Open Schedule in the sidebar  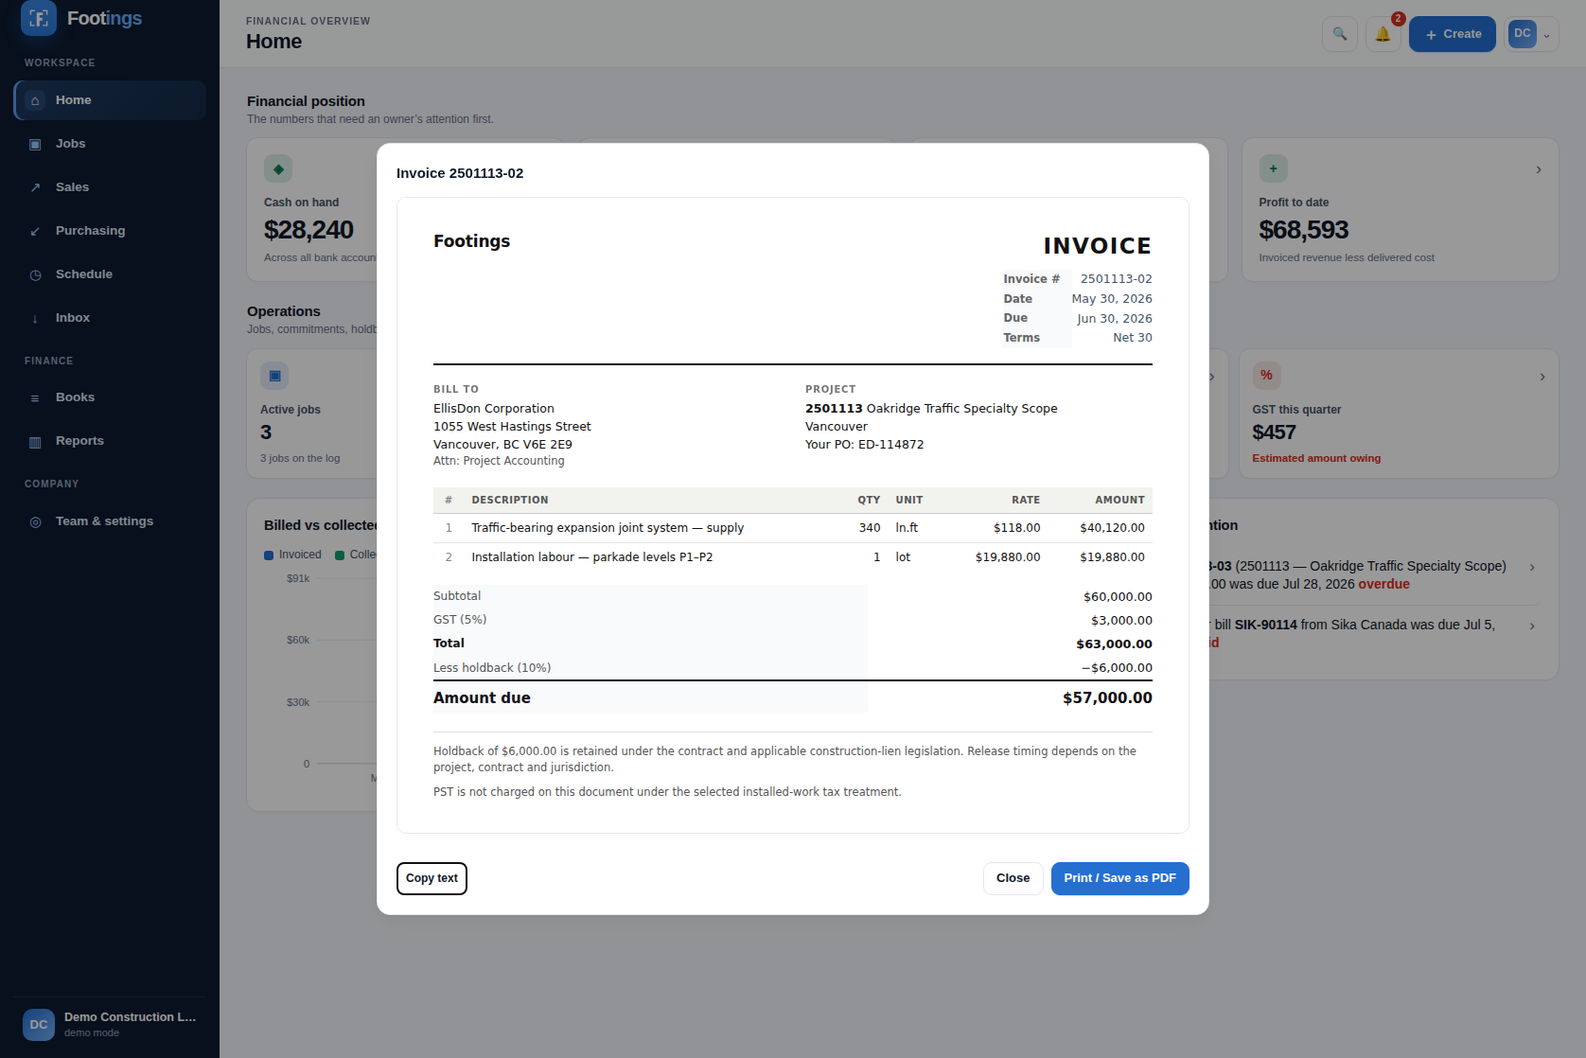(x=110, y=274)
